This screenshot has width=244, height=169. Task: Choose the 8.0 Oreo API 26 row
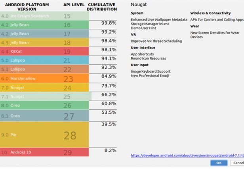click(44, 105)
